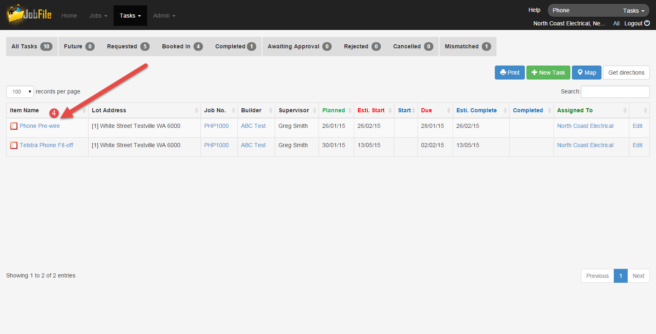Screen dimensions: 656x334
Task: Open the records per page selector
Action: coord(20,92)
